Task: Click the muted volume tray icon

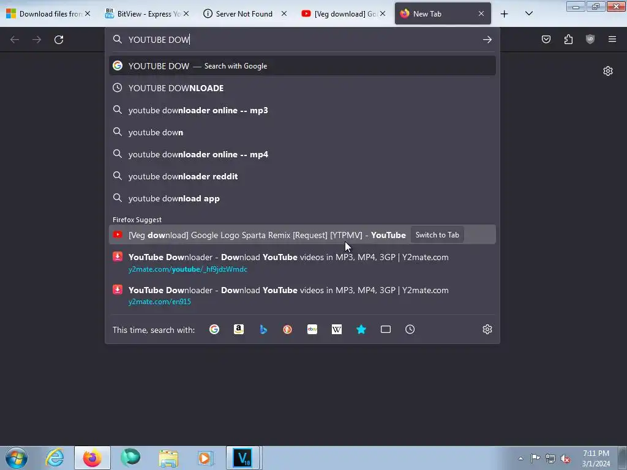Action: [565, 458]
